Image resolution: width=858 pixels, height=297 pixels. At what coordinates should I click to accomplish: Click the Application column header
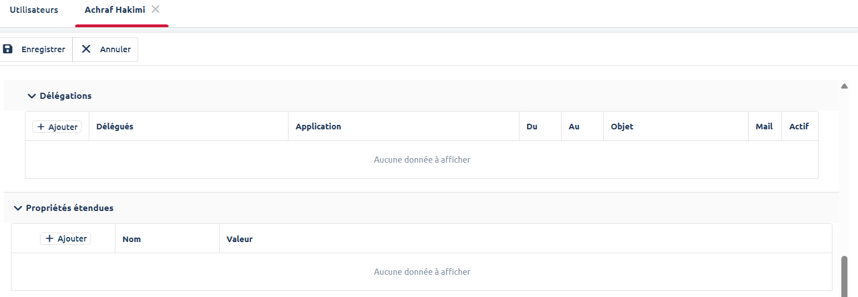click(318, 127)
